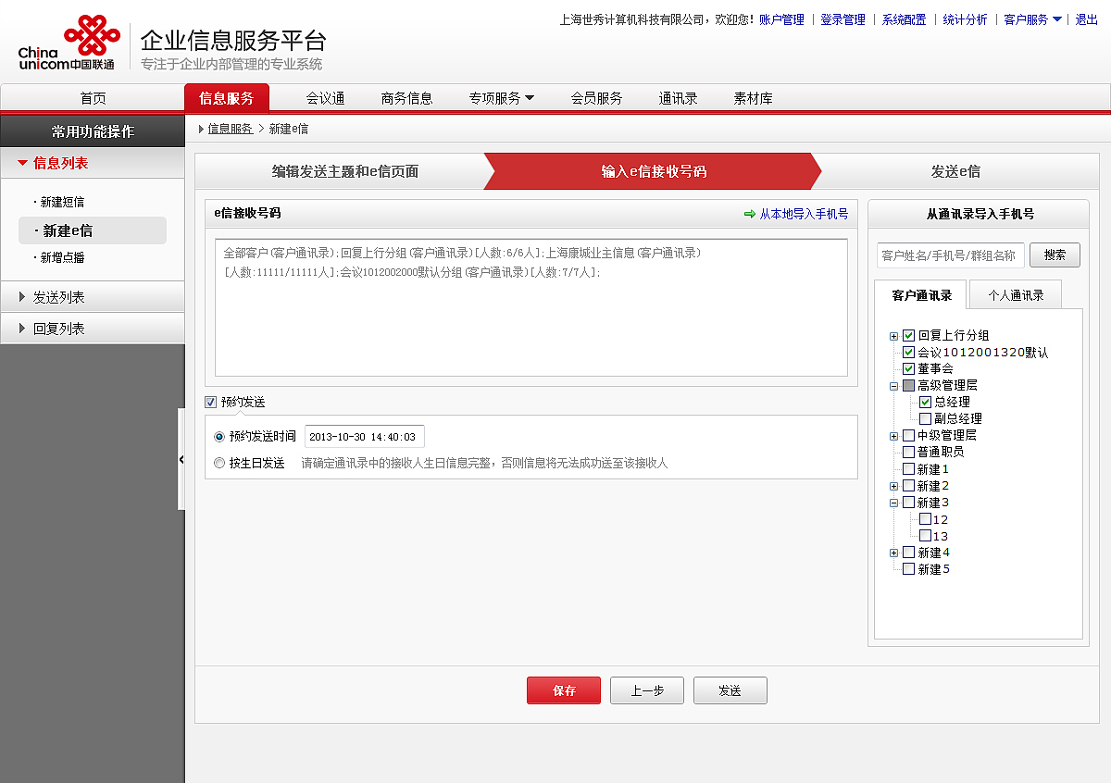The width and height of the screenshot is (1111, 783).
Task: Switch to the 个人通讯录 tab
Action: point(1014,293)
